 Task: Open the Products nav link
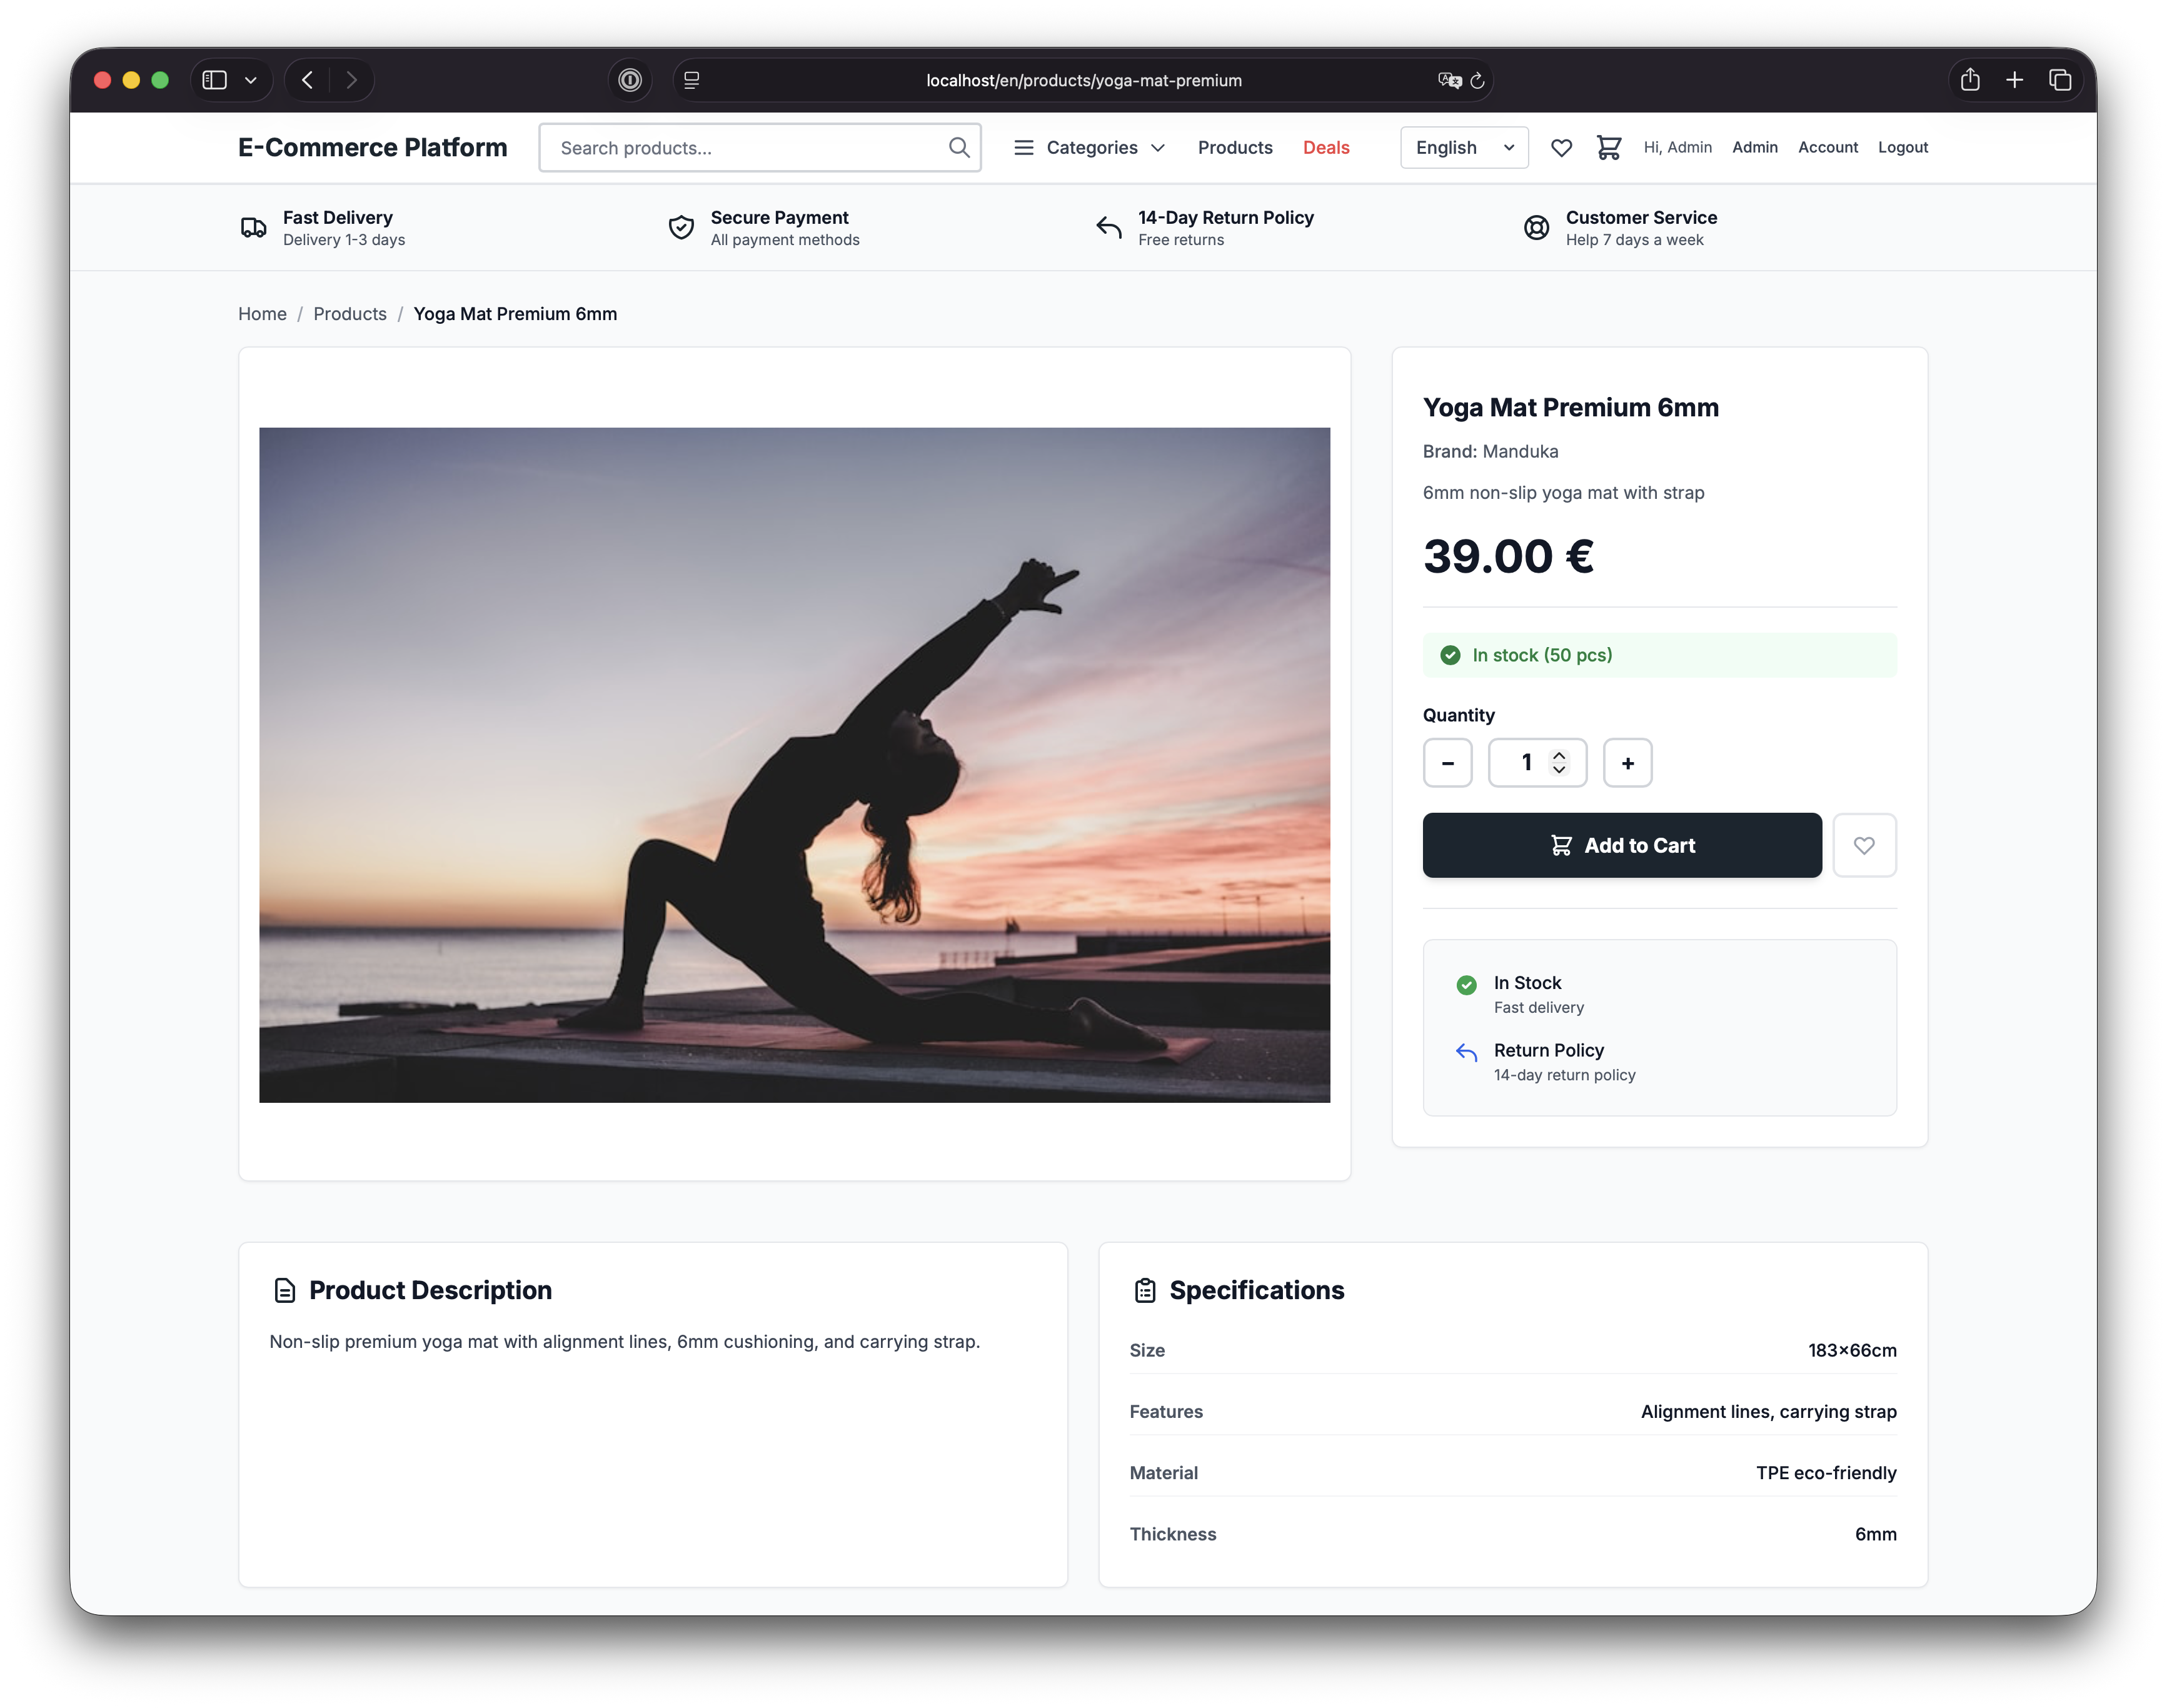1234,148
